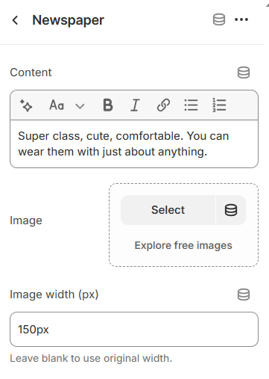Open the three-dot more actions menu
The image size is (269, 379).
click(x=241, y=19)
